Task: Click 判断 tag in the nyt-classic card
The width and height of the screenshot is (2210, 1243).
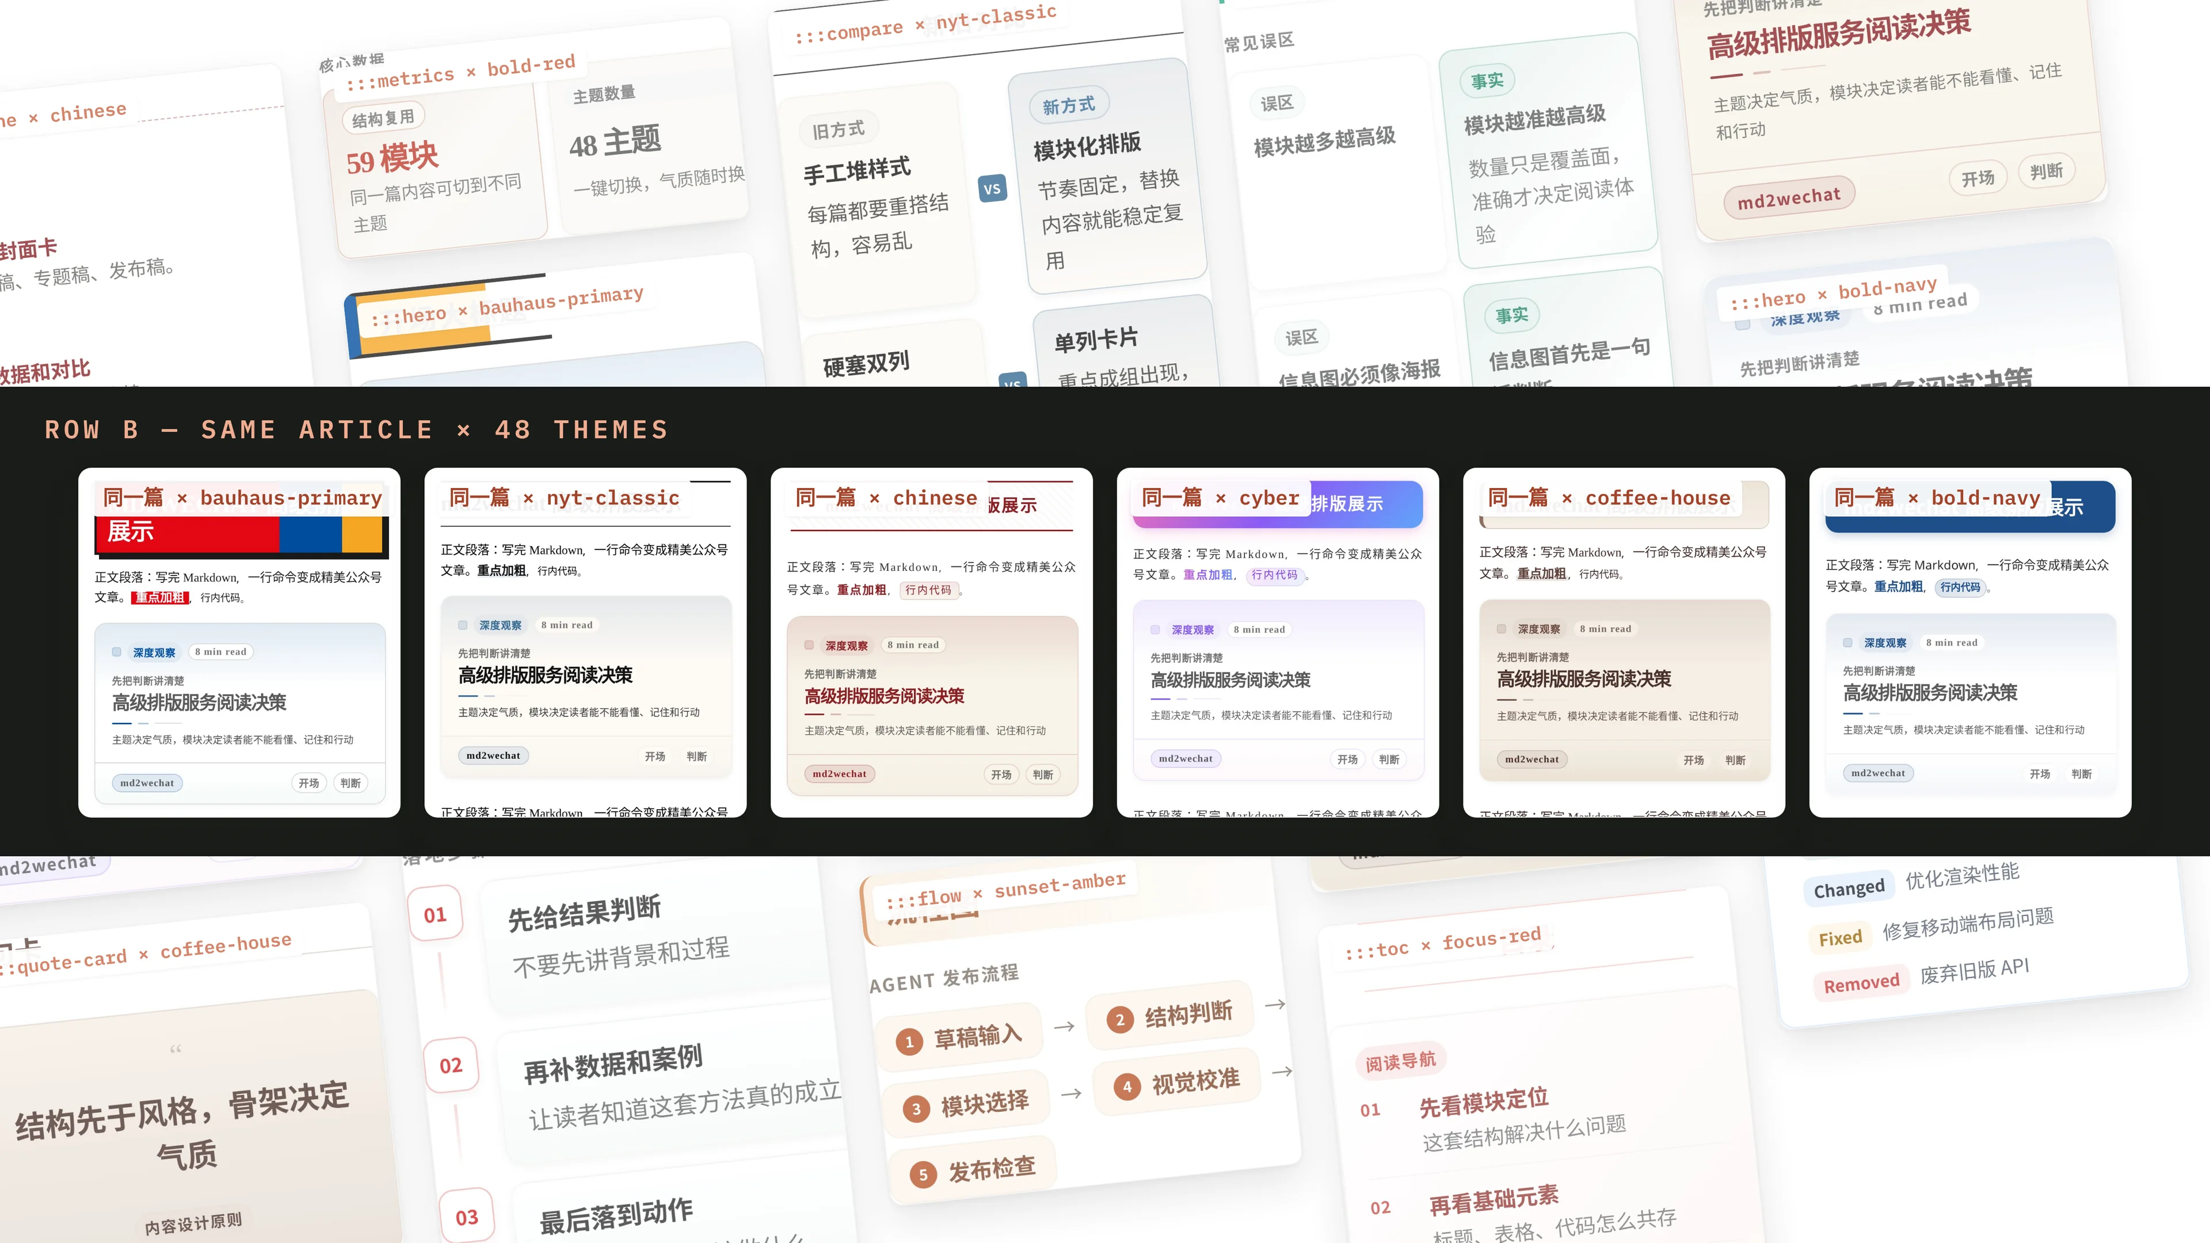Action: 696,757
